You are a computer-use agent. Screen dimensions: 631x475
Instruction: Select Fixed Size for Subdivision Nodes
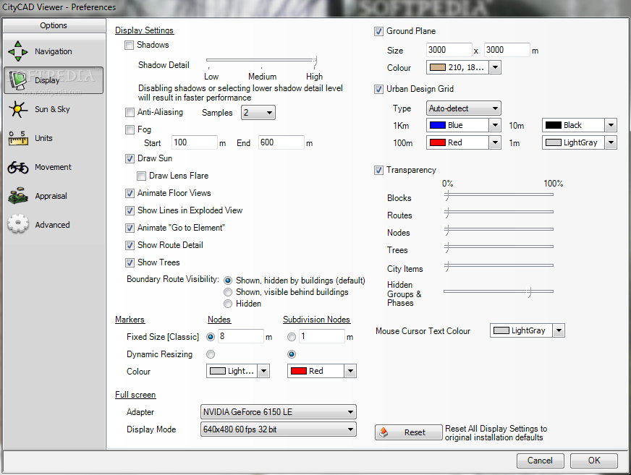[x=292, y=337]
